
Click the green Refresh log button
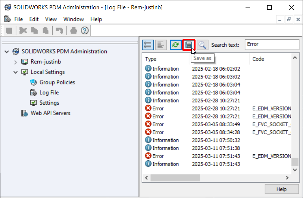tap(176, 45)
